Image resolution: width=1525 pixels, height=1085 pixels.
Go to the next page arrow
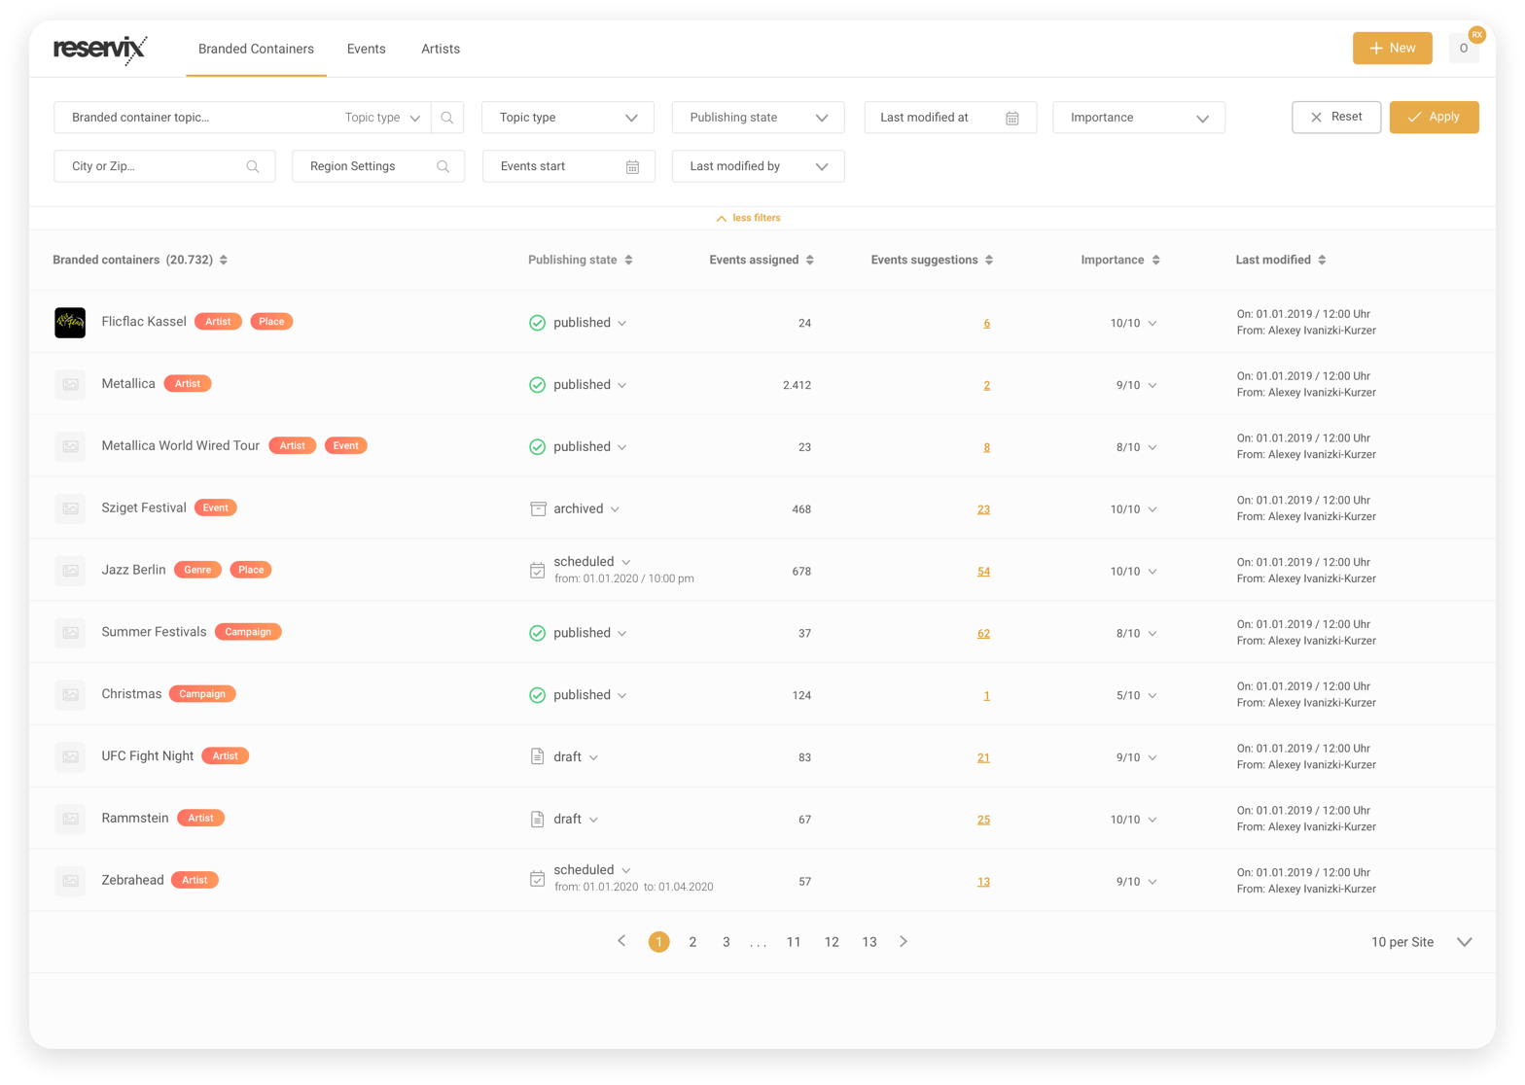[x=904, y=941]
